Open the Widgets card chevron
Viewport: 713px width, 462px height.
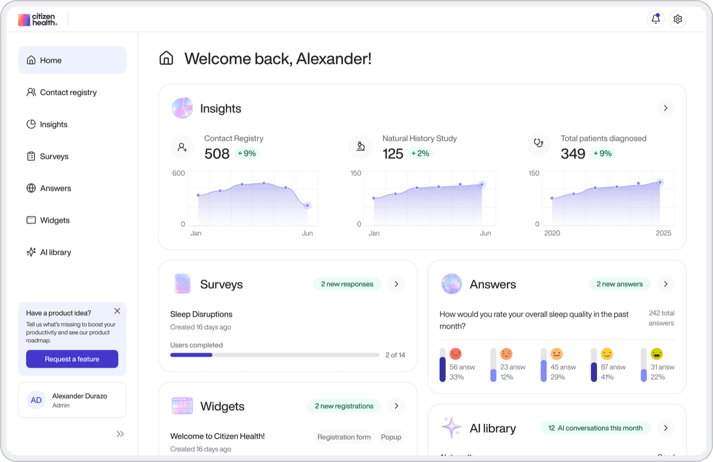(x=396, y=406)
